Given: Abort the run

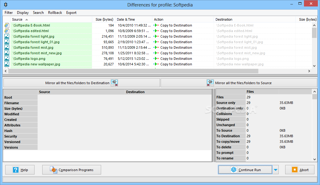Looking at the screenshot, I should click(300, 170).
